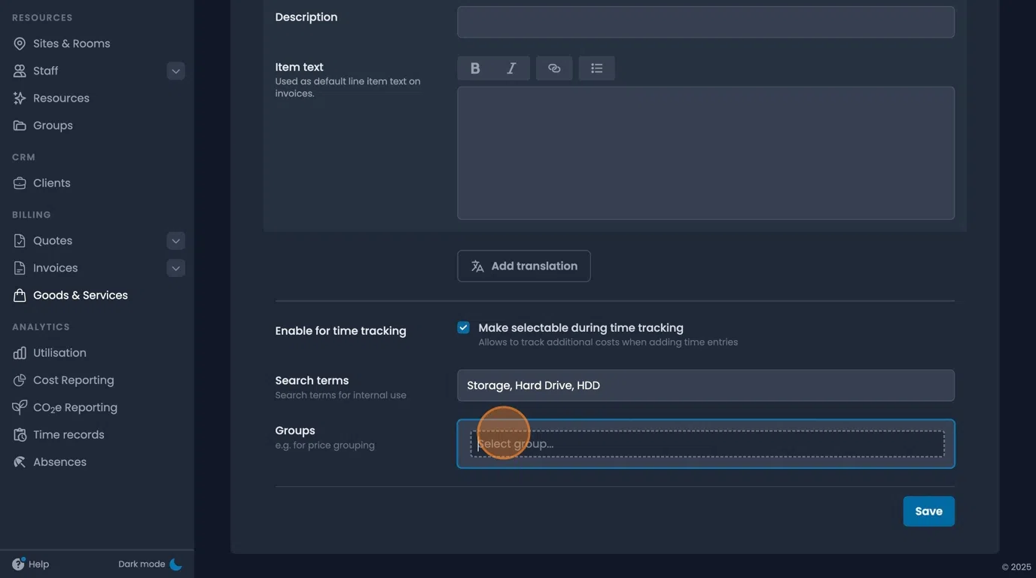
Task: Click the Add translation button
Action: pos(523,266)
